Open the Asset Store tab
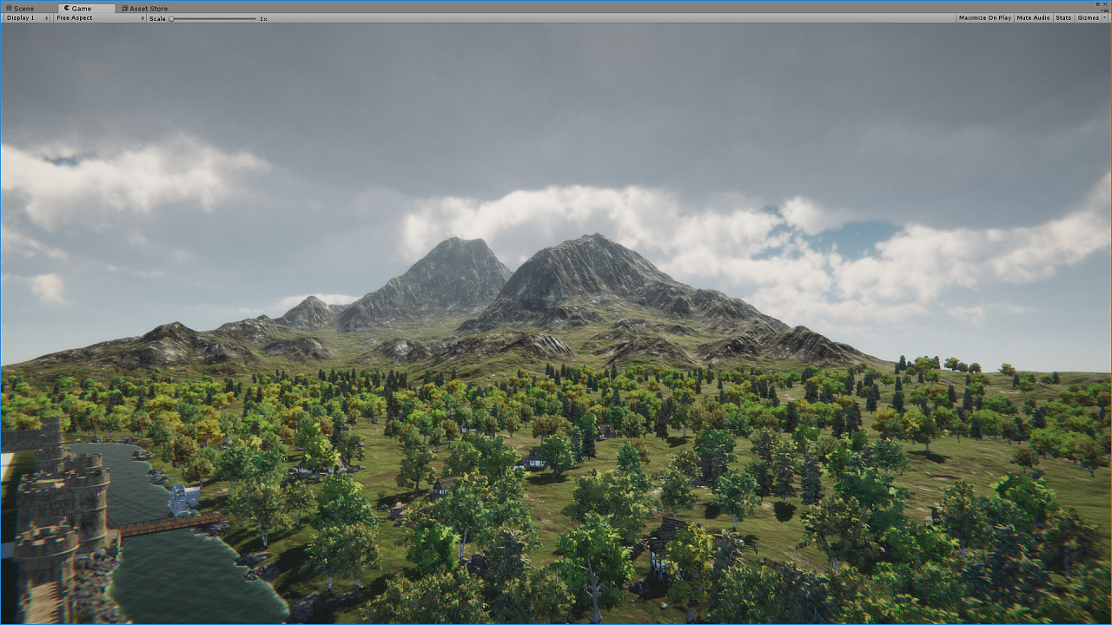 coord(144,9)
